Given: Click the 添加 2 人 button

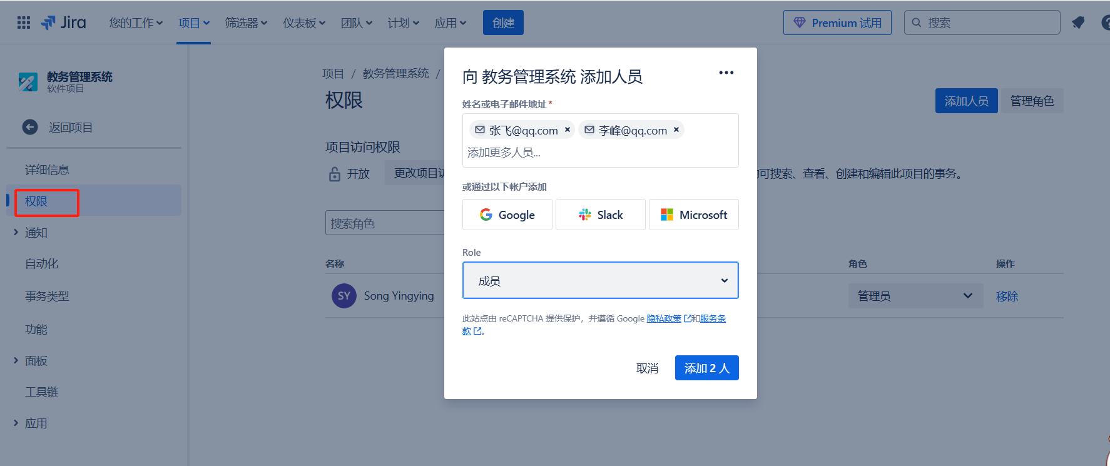Looking at the screenshot, I should [x=707, y=368].
